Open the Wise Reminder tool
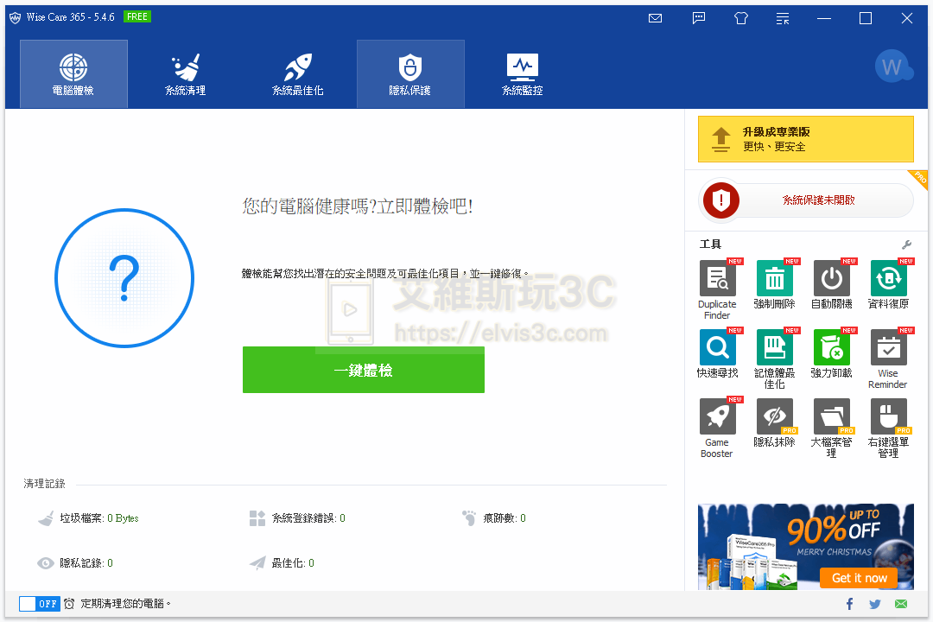This screenshot has height=622, width=933. tap(887, 348)
